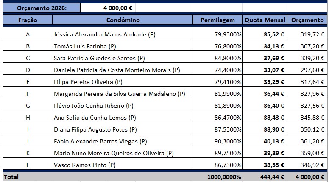This screenshot has width=329, height=182.
Task: Click Fábio Alexandre Barros Viegas's budget 361,20 €
Action: 307,141
